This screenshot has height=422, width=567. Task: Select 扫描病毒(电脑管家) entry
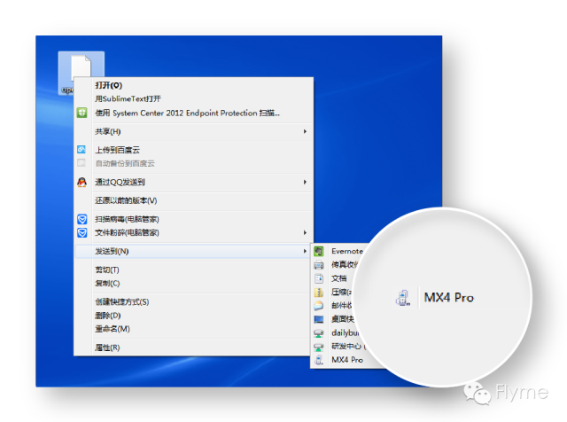[127, 219]
